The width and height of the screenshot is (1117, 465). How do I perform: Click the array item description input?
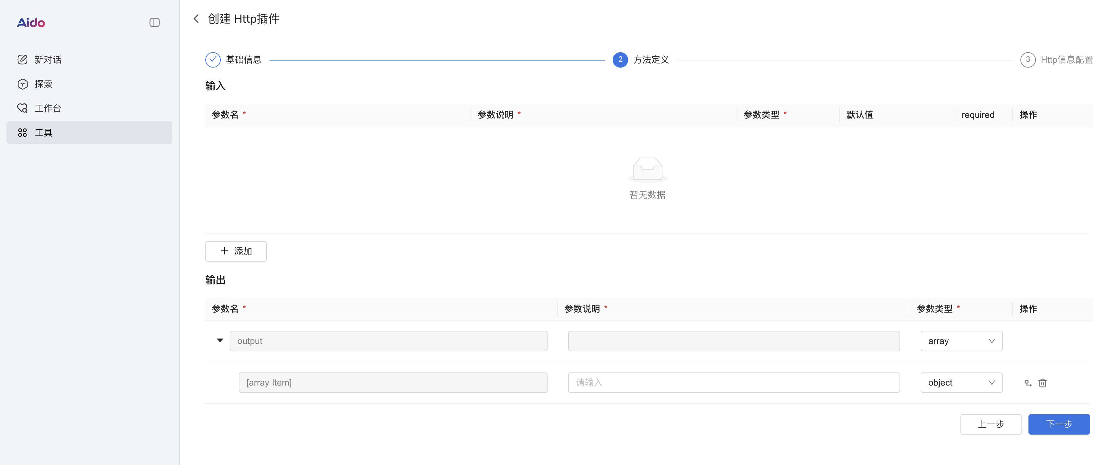tap(733, 383)
